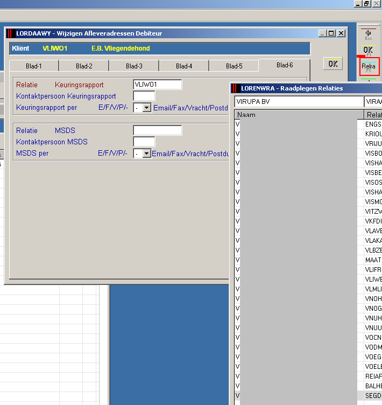Select the VNUH row in the relations list
The height and width of the screenshot is (405, 382).
tap(308, 318)
